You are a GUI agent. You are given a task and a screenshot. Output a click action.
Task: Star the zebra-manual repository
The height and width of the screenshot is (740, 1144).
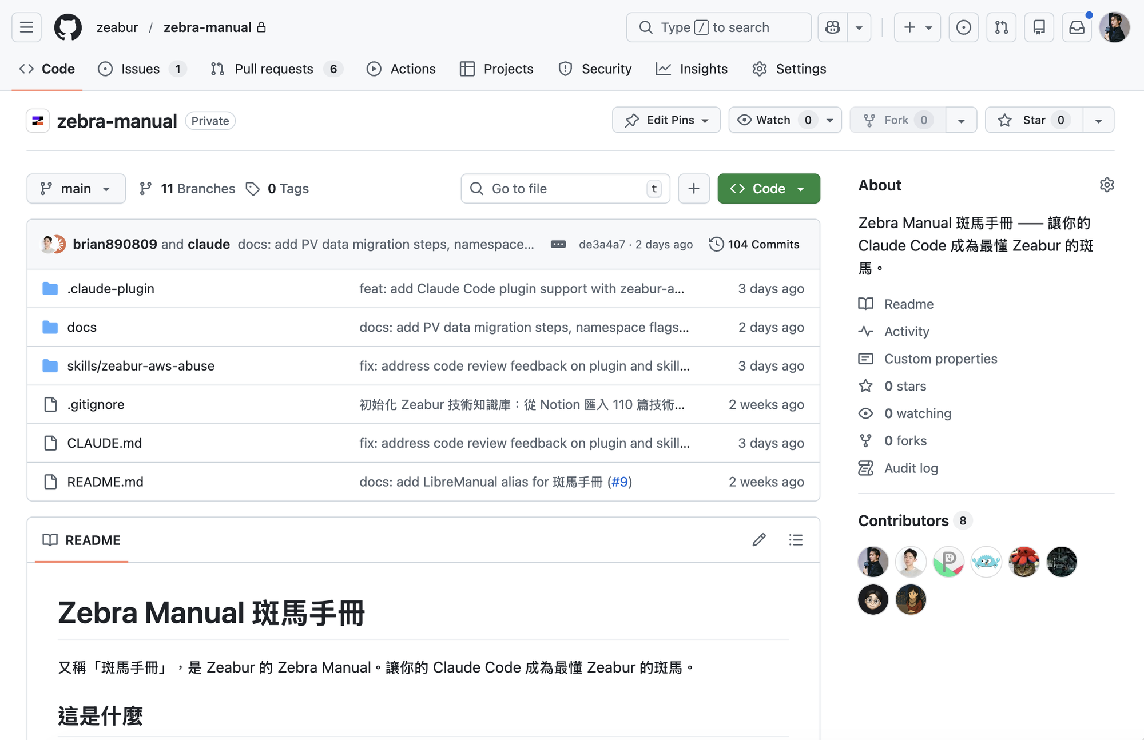(1032, 120)
